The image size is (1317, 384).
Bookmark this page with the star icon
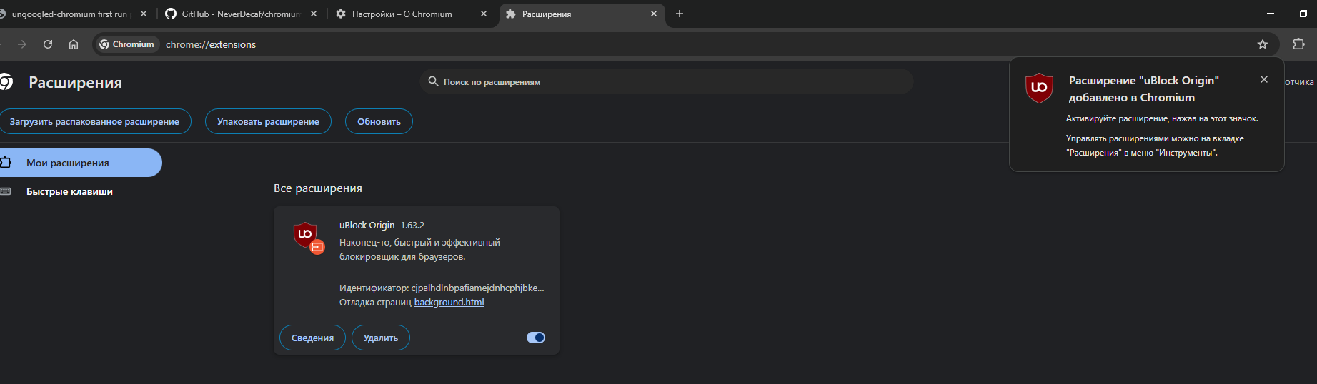[x=1263, y=44]
